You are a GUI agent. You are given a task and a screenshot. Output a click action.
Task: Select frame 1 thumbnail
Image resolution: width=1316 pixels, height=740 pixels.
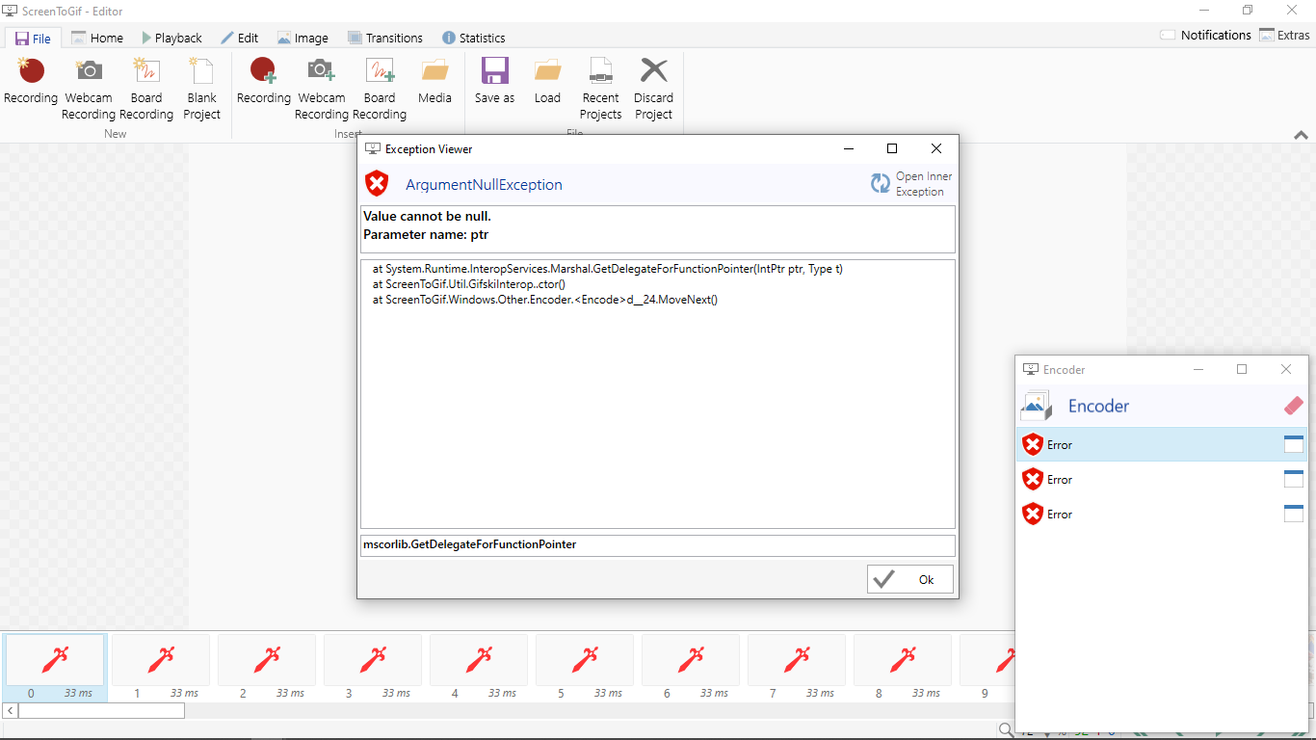(161, 668)
